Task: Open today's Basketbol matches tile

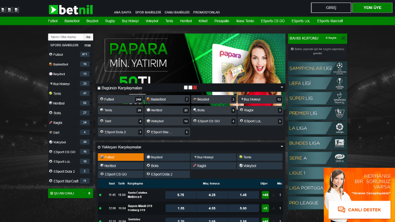Action: click(x=167, y=100)
